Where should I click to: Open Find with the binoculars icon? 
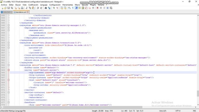pos(46,8)
